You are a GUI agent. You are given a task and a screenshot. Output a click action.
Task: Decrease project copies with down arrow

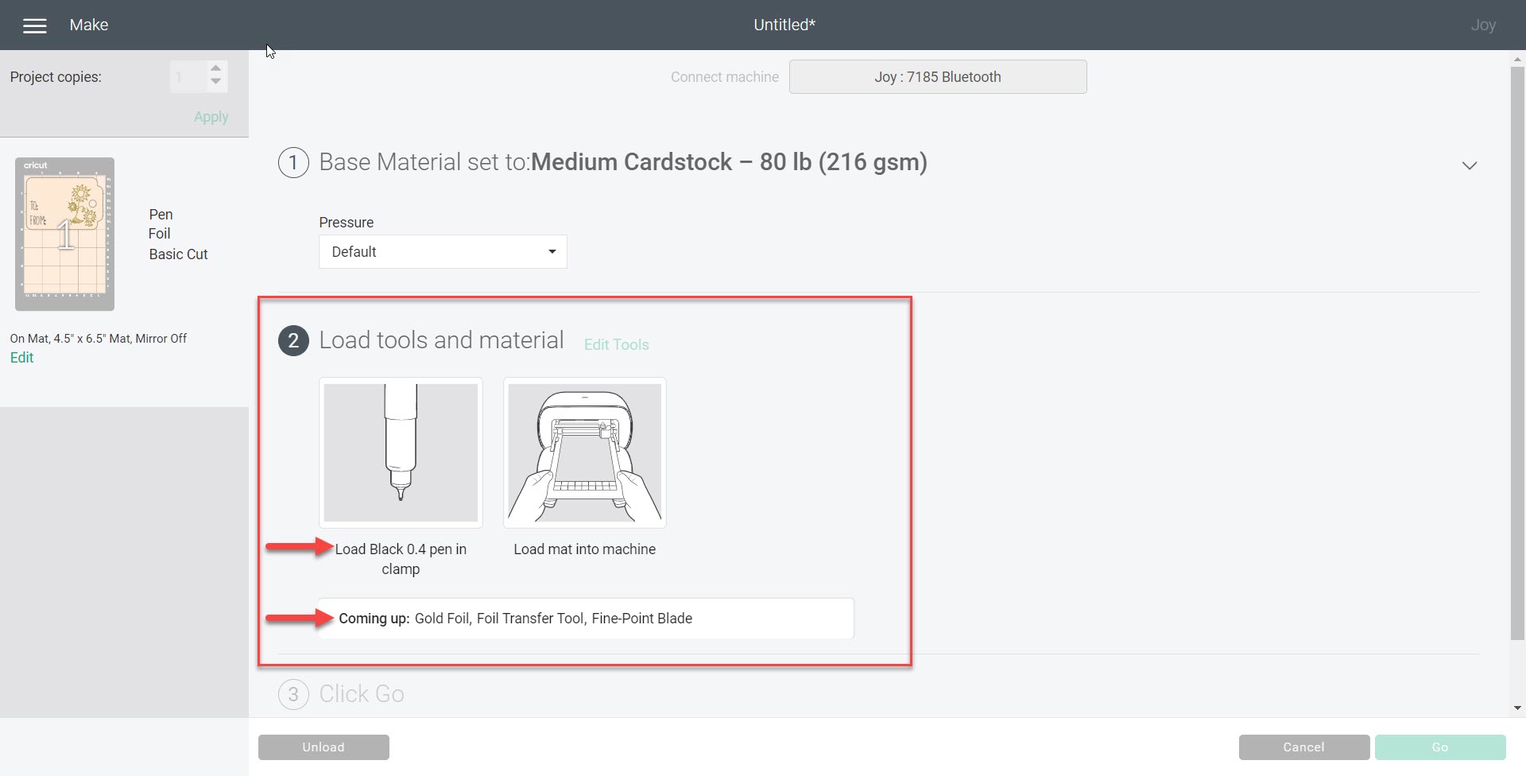pyautogui.click(x=215, y=83)
